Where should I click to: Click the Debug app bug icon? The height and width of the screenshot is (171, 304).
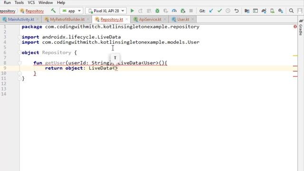coord(157,11)
